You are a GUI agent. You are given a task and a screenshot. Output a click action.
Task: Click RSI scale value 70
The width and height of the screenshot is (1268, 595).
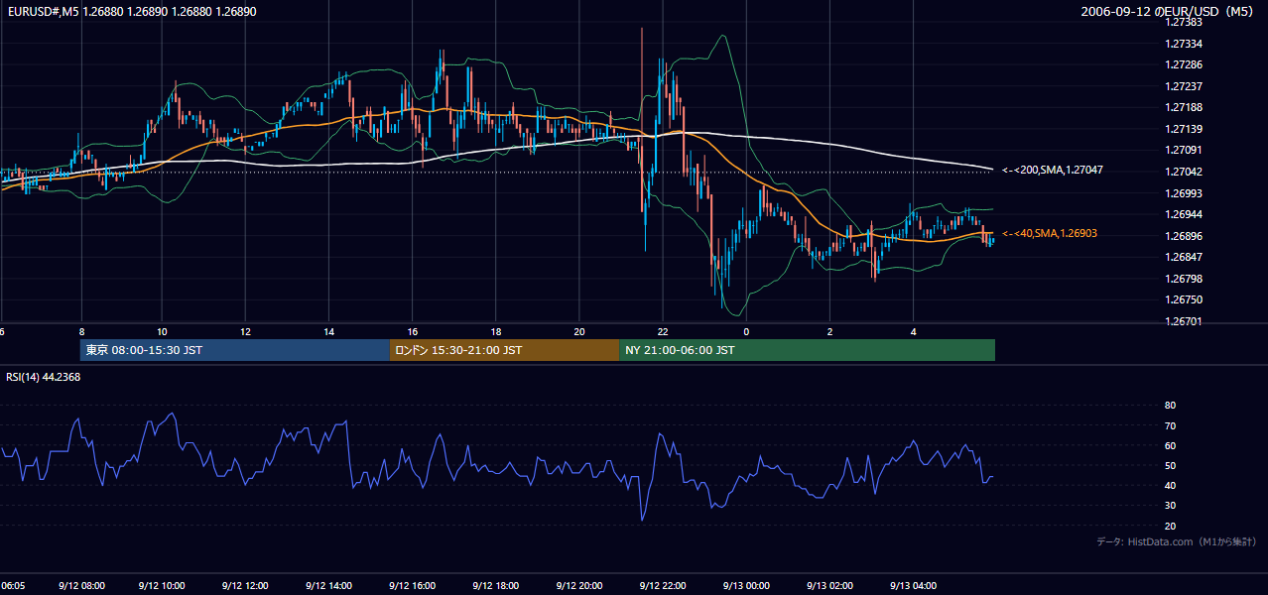1170,425
